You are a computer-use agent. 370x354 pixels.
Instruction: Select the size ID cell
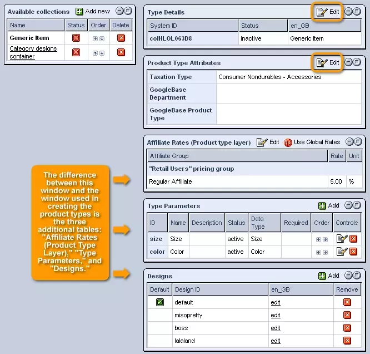(157, 239)
